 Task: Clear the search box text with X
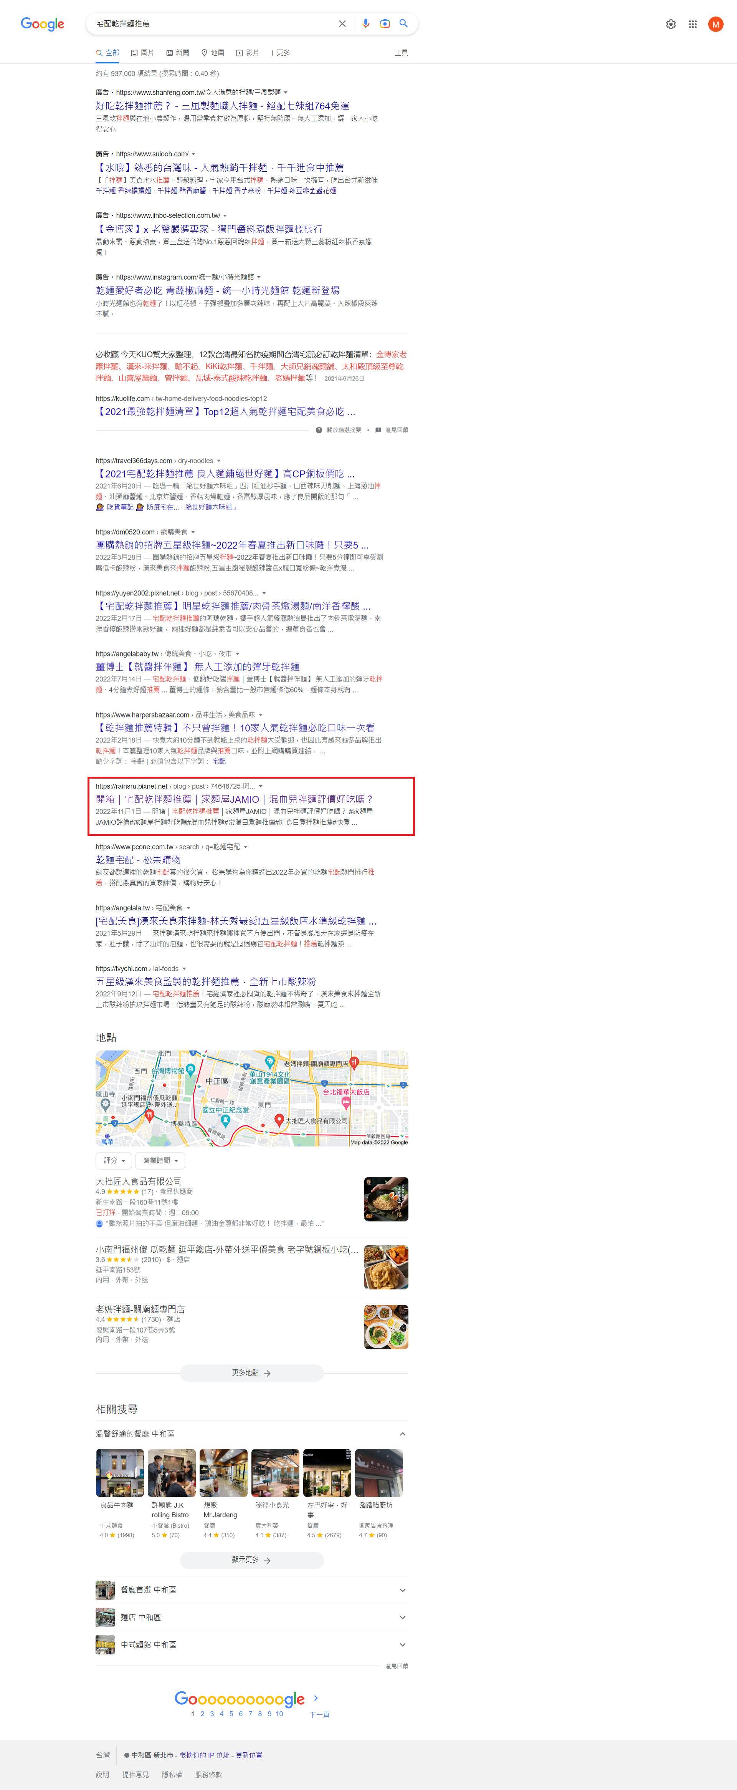[342, 24]
